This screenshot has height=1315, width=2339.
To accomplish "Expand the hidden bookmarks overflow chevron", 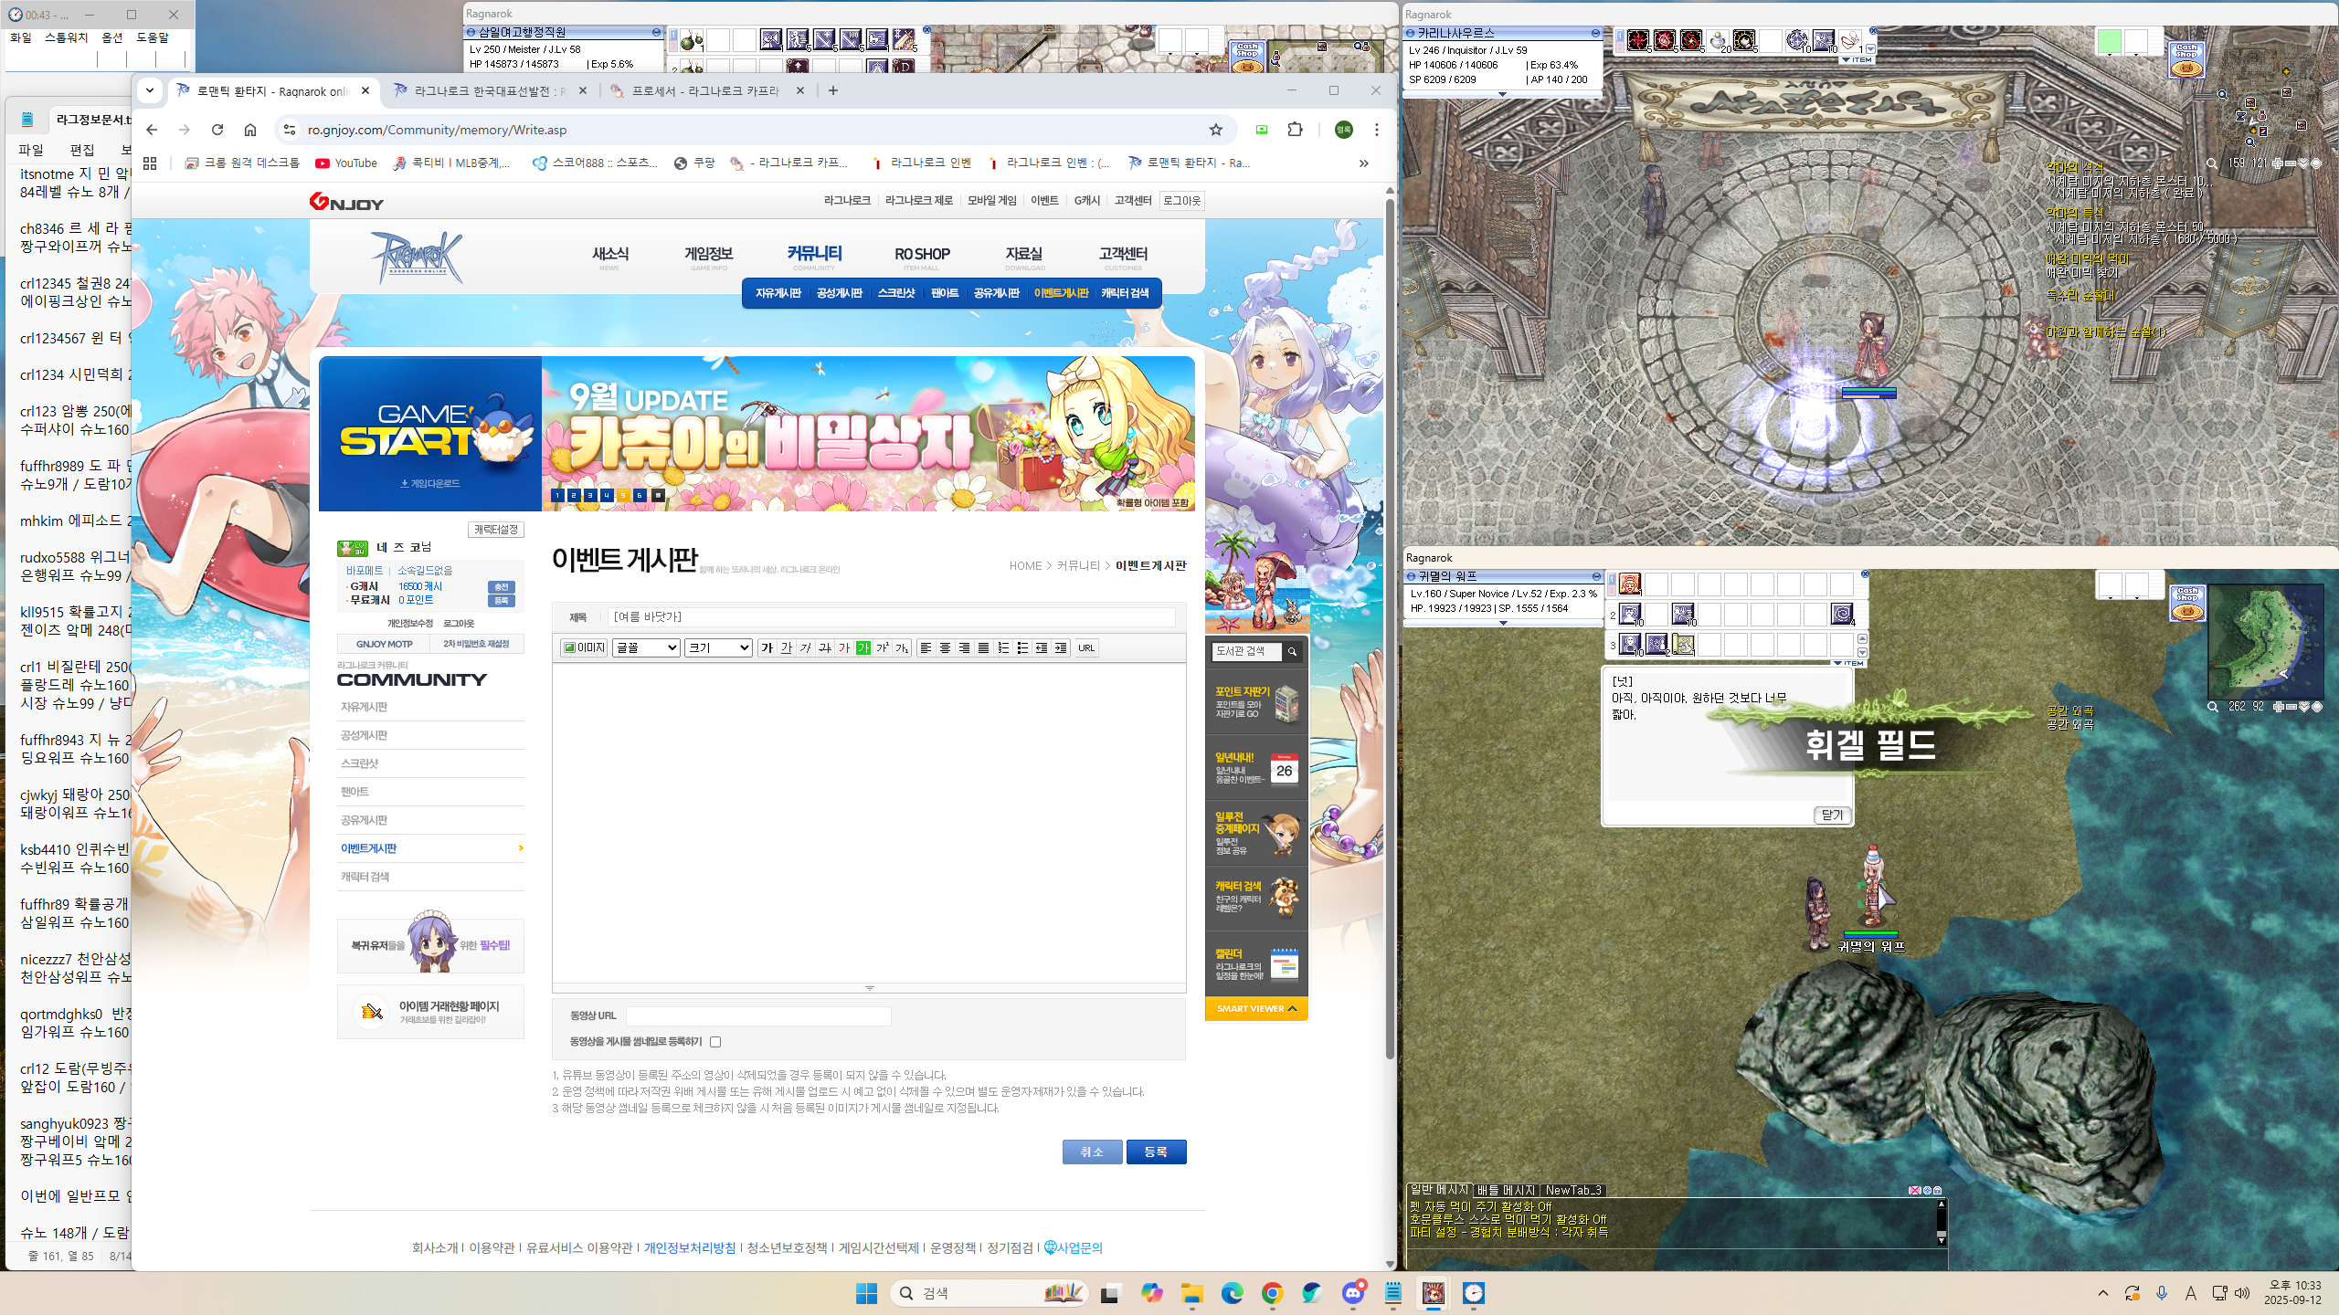I will pos(1363,163).
